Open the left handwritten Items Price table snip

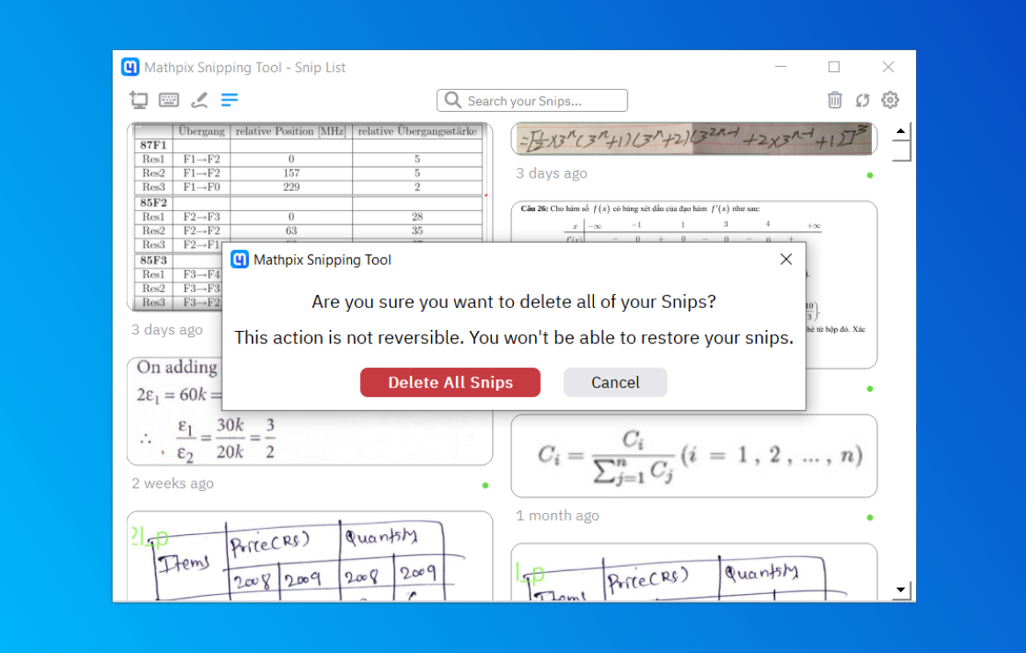click(310, 556)
